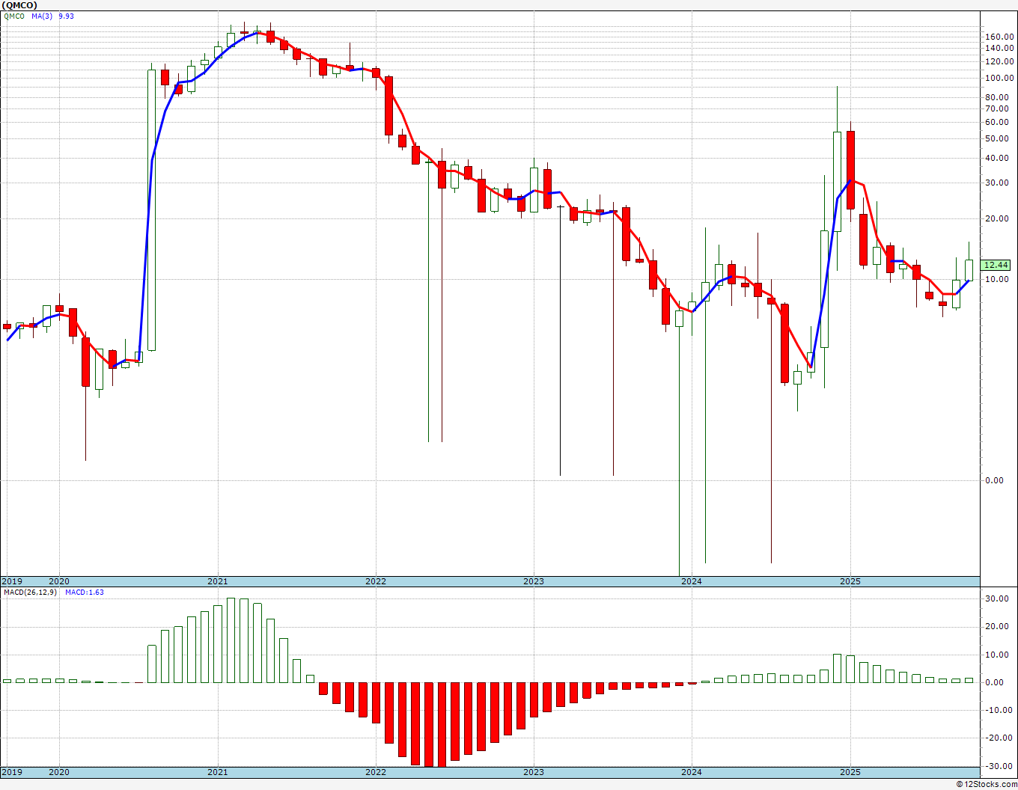Click the 30.00 label on the price axis
This screenshot has height=790, width=1018.
(997, 183)
